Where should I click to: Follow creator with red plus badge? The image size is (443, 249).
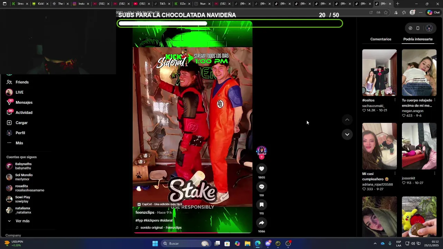tap(262, 157)
